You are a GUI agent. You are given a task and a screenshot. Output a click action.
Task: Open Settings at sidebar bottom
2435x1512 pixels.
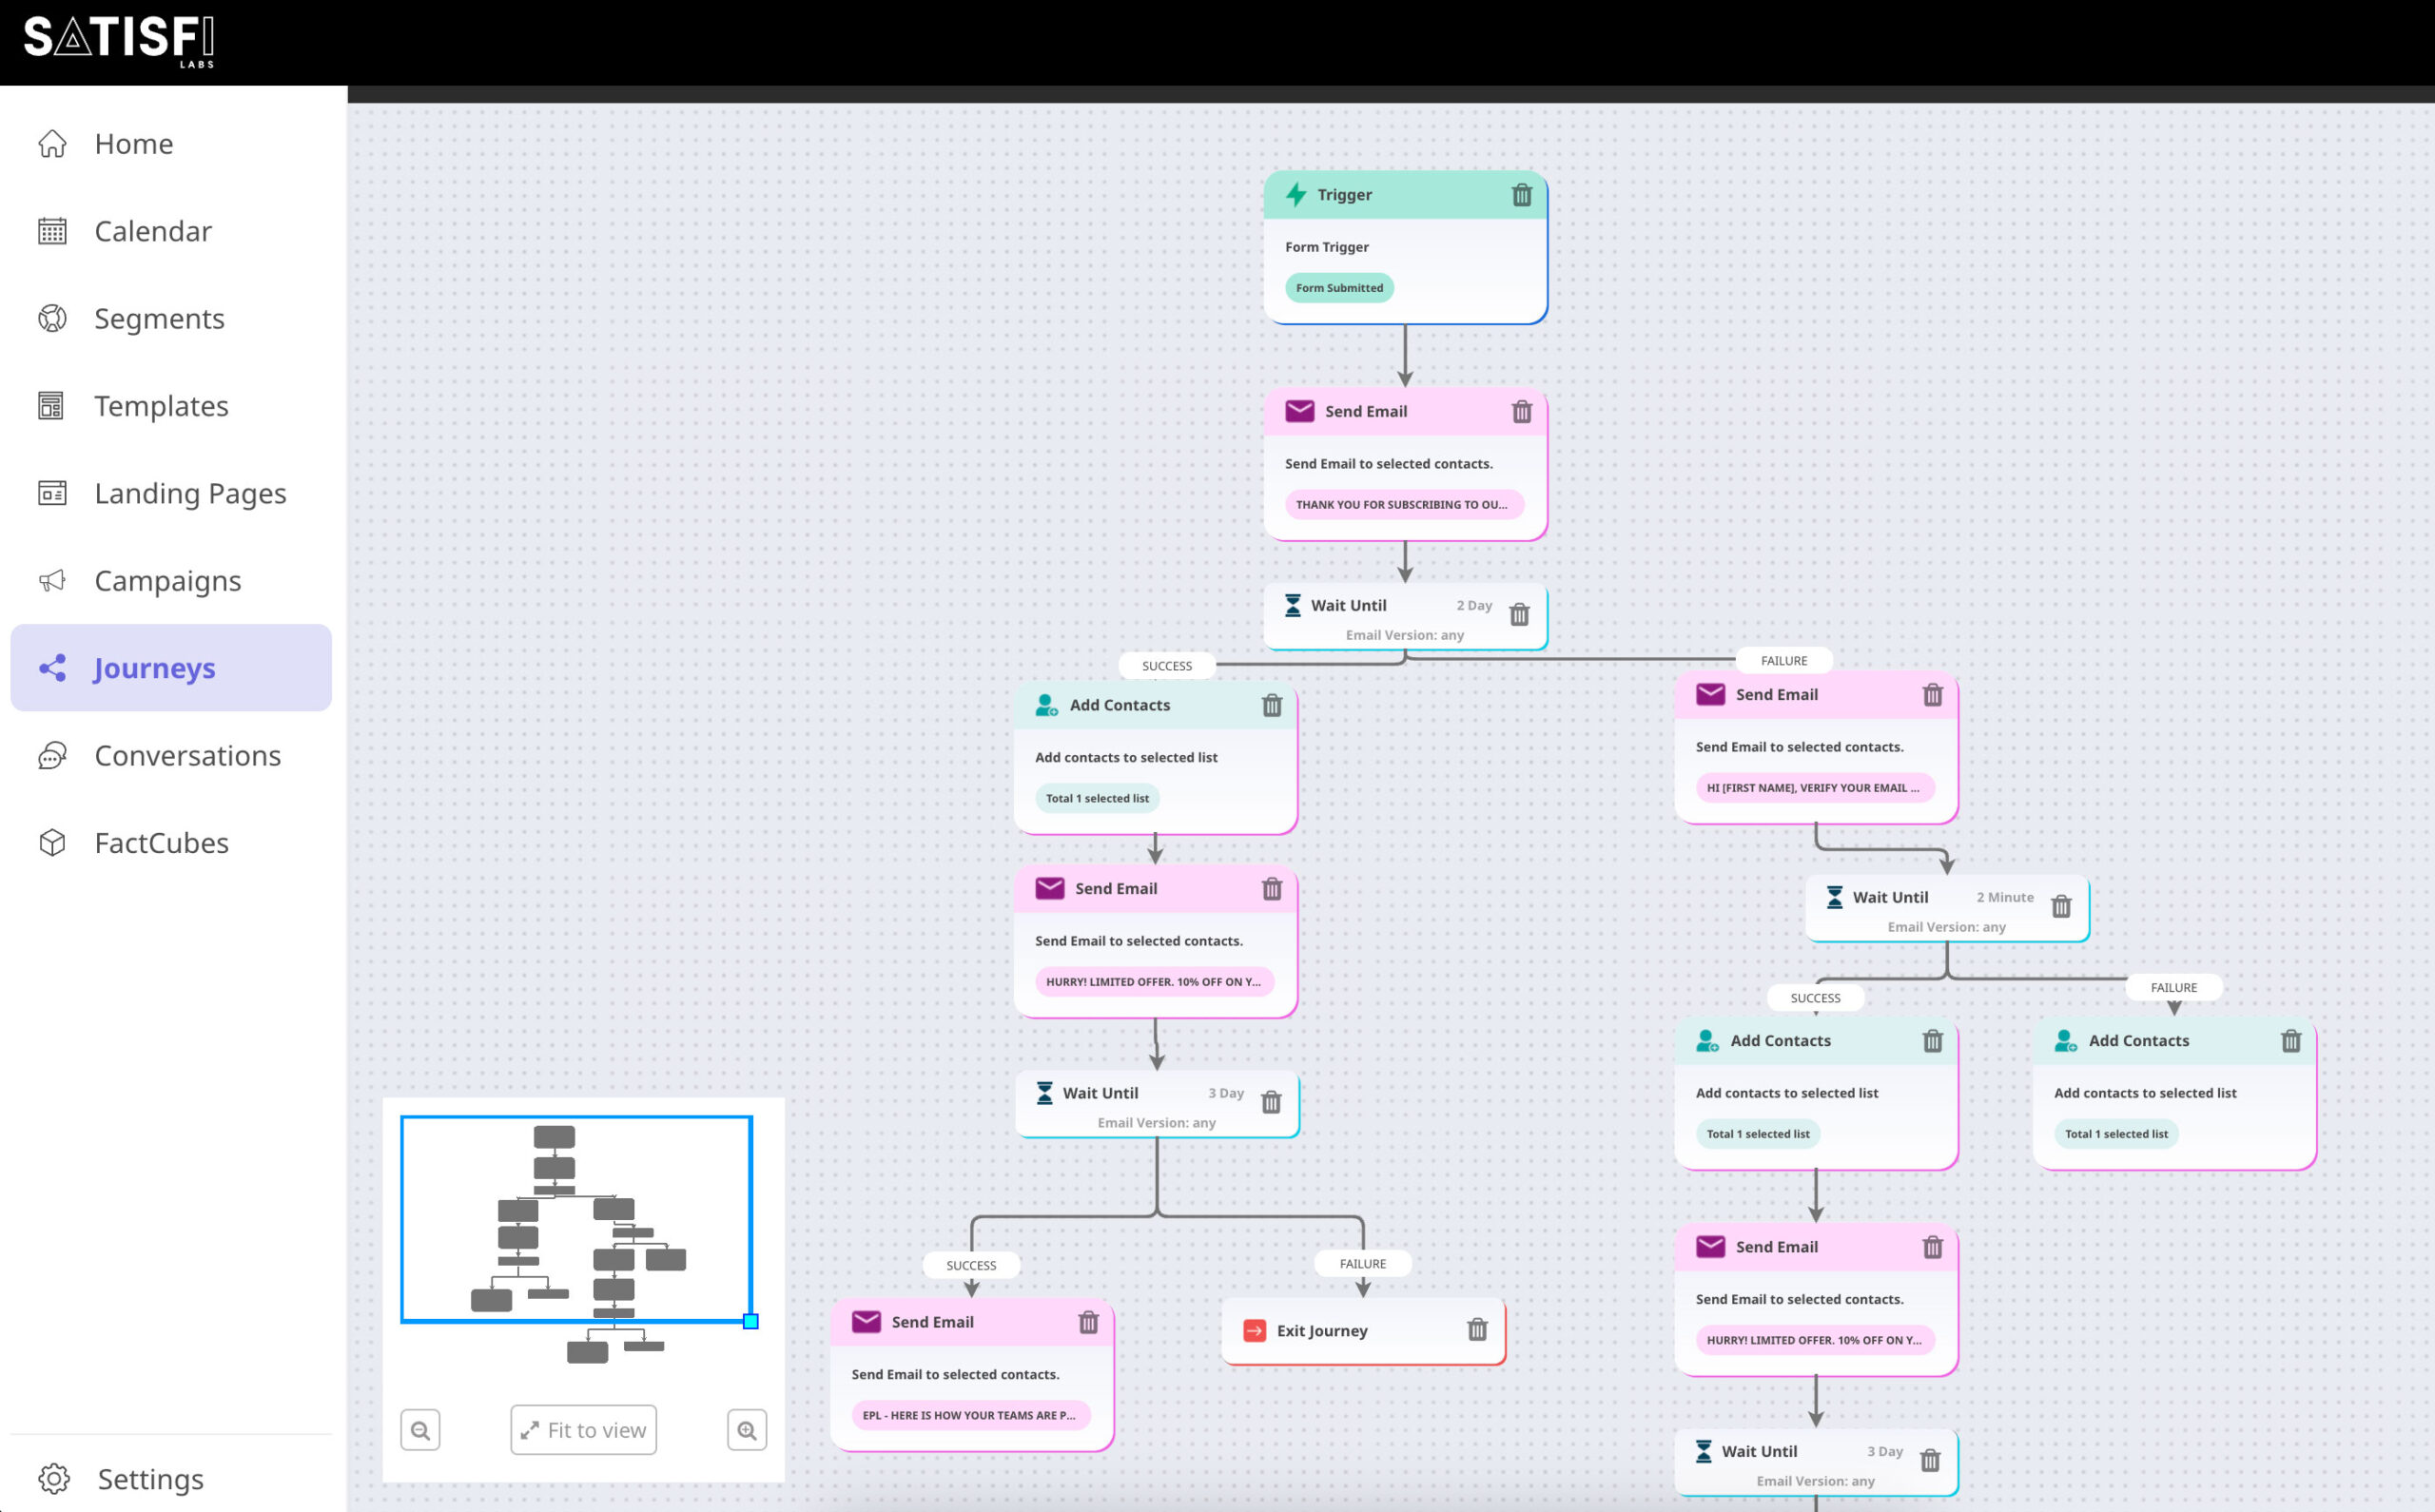click(x=171, y=1478)
